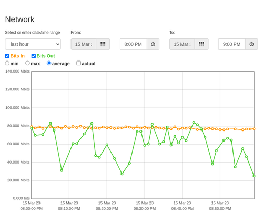Click the final green Bits Out data point
This screenshot has width=263, height=212.
coord(254,176)
